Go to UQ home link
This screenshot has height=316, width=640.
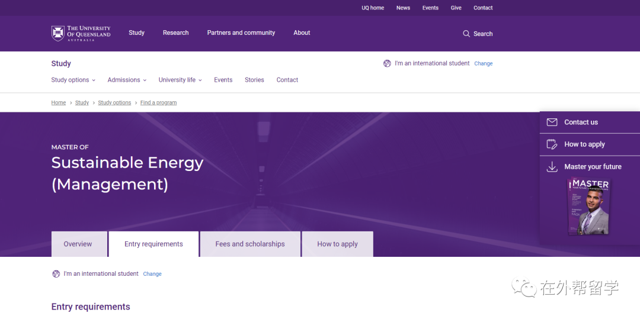[x=373, y=8]
